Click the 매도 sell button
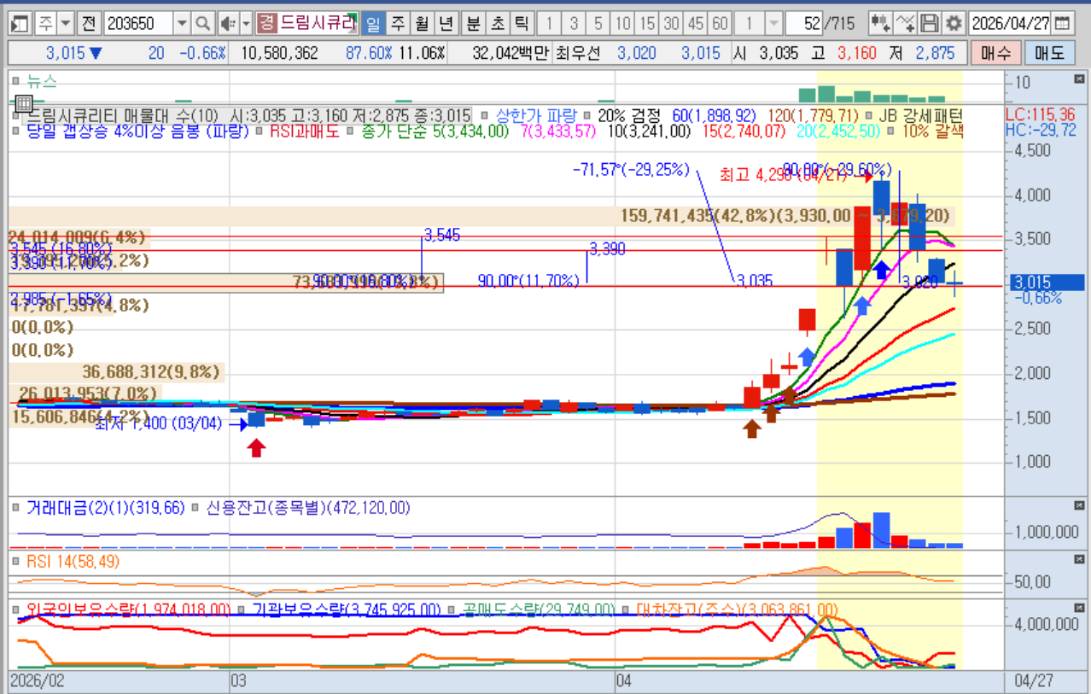Screen dimensions: 1091x694 1050,54
